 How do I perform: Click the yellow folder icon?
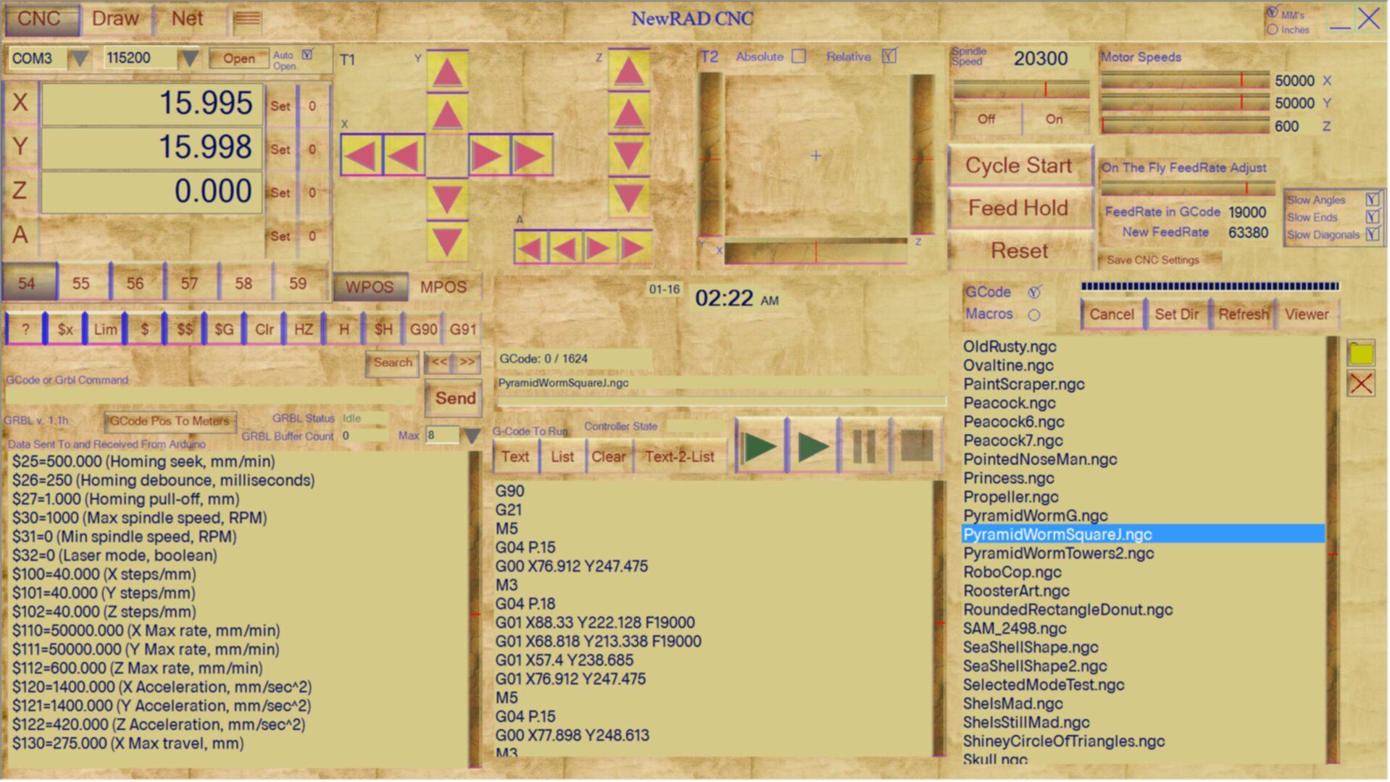coord(1361,353)
